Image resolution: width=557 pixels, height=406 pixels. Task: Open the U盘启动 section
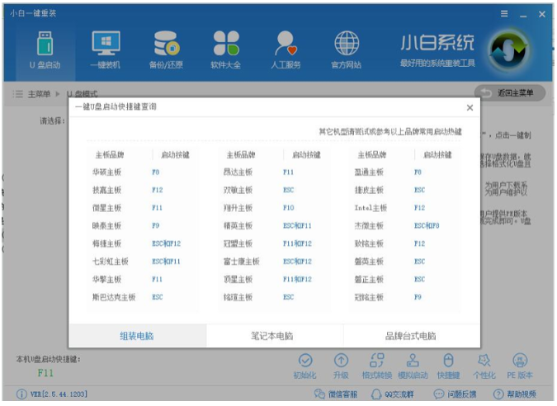pos(45,49)
